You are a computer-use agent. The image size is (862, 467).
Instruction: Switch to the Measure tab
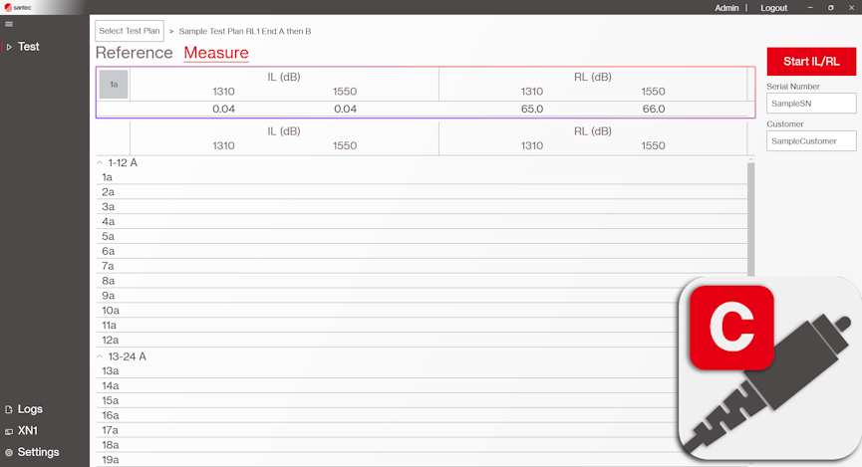coord(216,53)
